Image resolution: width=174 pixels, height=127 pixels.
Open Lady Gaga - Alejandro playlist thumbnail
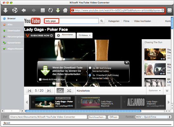[136, 102]
